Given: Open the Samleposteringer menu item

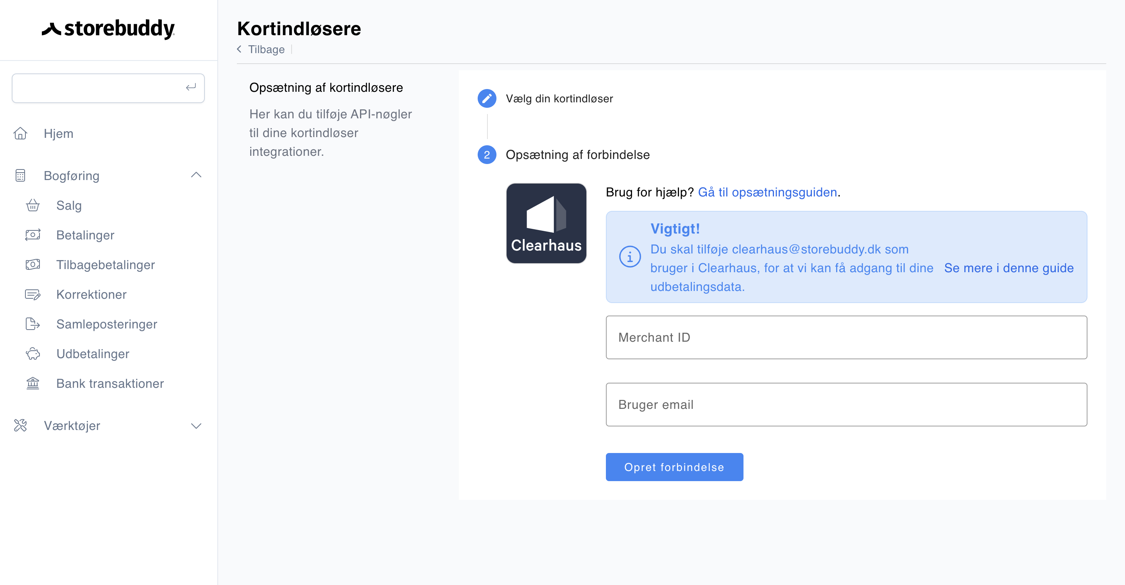Looking at the screenshot, I should click(x=107, y=324).
